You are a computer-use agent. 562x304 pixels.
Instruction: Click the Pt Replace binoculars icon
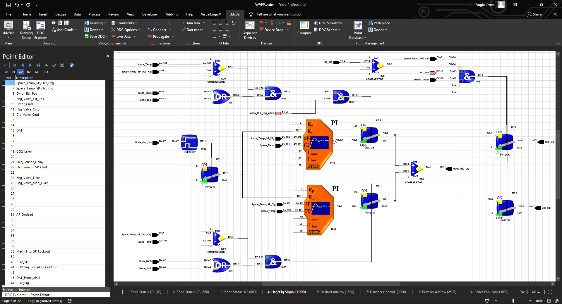(371, 23)
